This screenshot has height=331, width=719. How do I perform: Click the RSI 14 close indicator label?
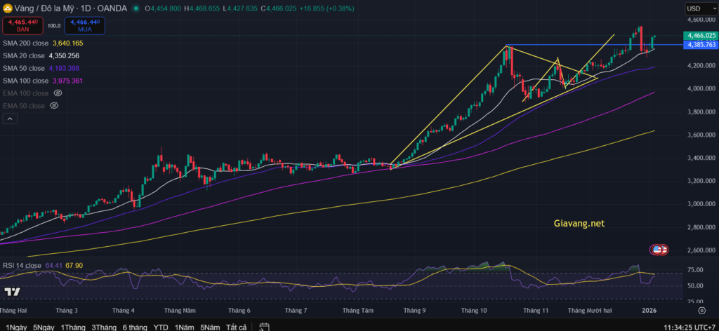click(22, 265)
